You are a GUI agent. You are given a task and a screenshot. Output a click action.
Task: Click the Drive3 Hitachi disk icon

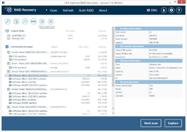pos(9,89)
